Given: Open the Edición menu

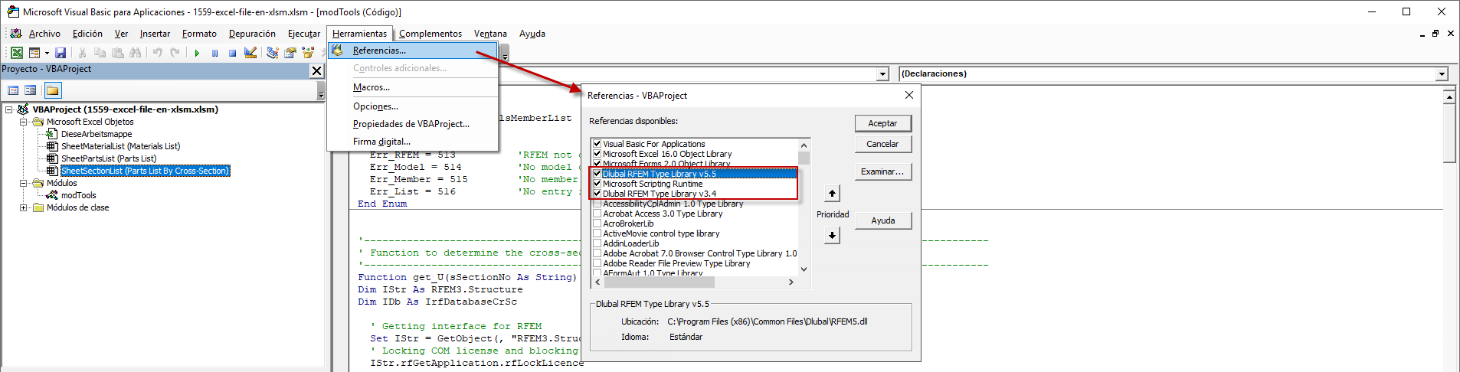Looking at the screenshot, I should tap(87, 34).
